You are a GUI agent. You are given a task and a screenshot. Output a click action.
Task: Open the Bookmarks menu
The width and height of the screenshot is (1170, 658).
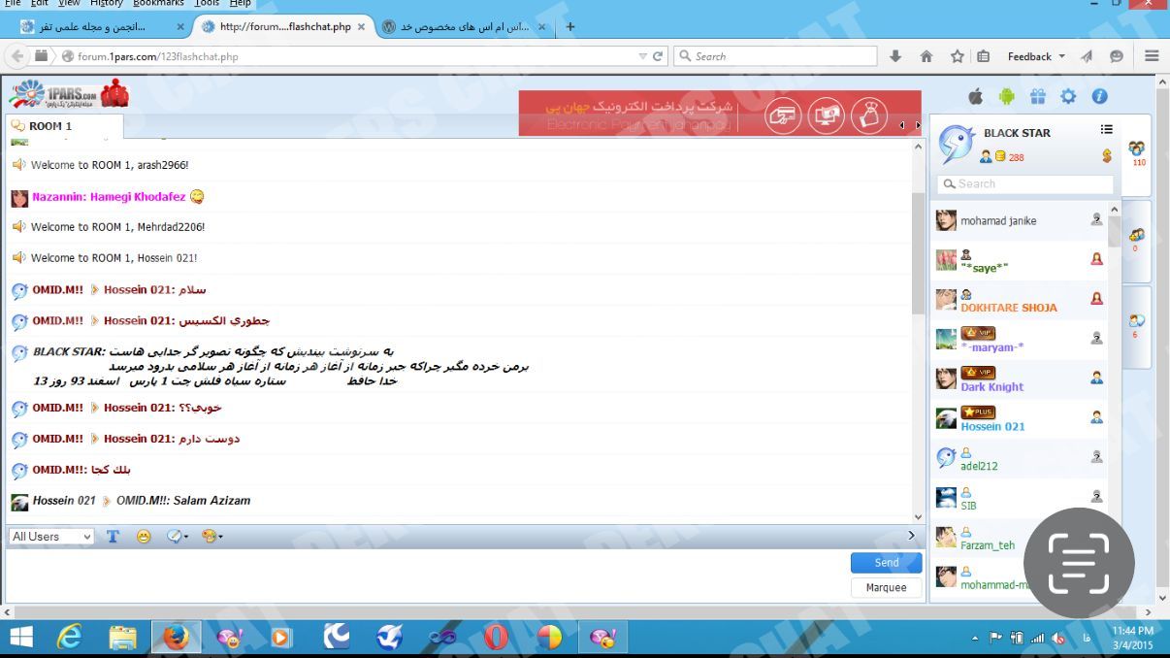tap(158, 4)
